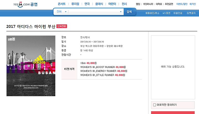This screenshot has width=199, height=114.
Task: Click the 검색 search button
Action: point(129,12)
